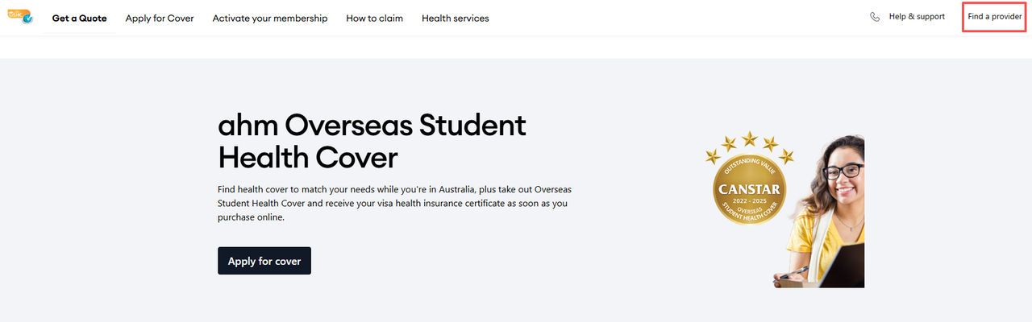Open the Get a Quote tab

[79, 18]
